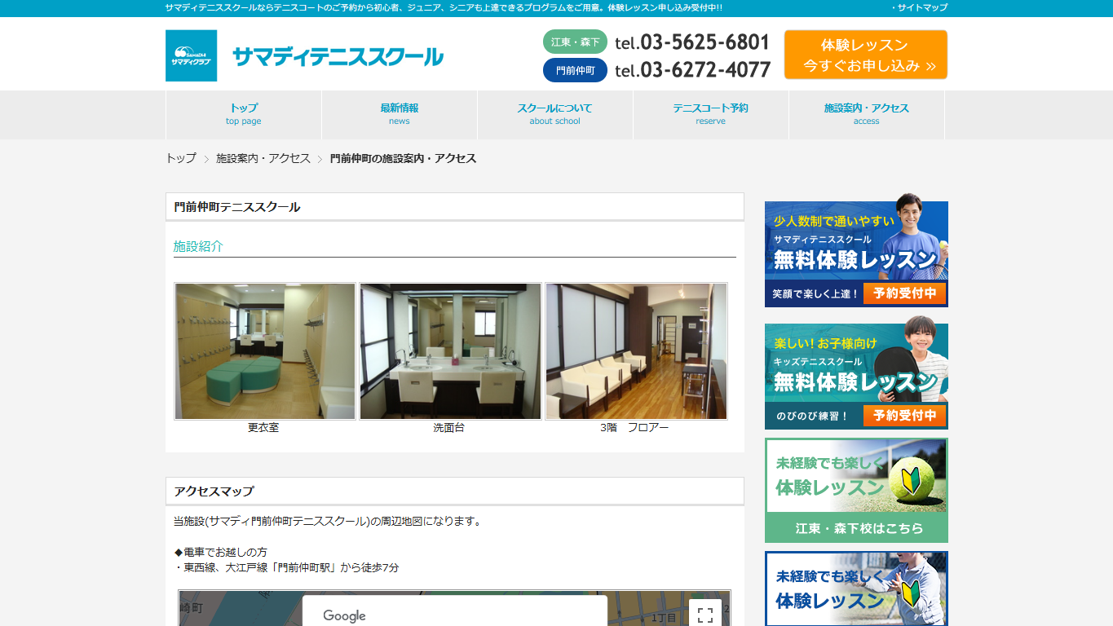Select the 江東・森下 location badge

(575, 42)
